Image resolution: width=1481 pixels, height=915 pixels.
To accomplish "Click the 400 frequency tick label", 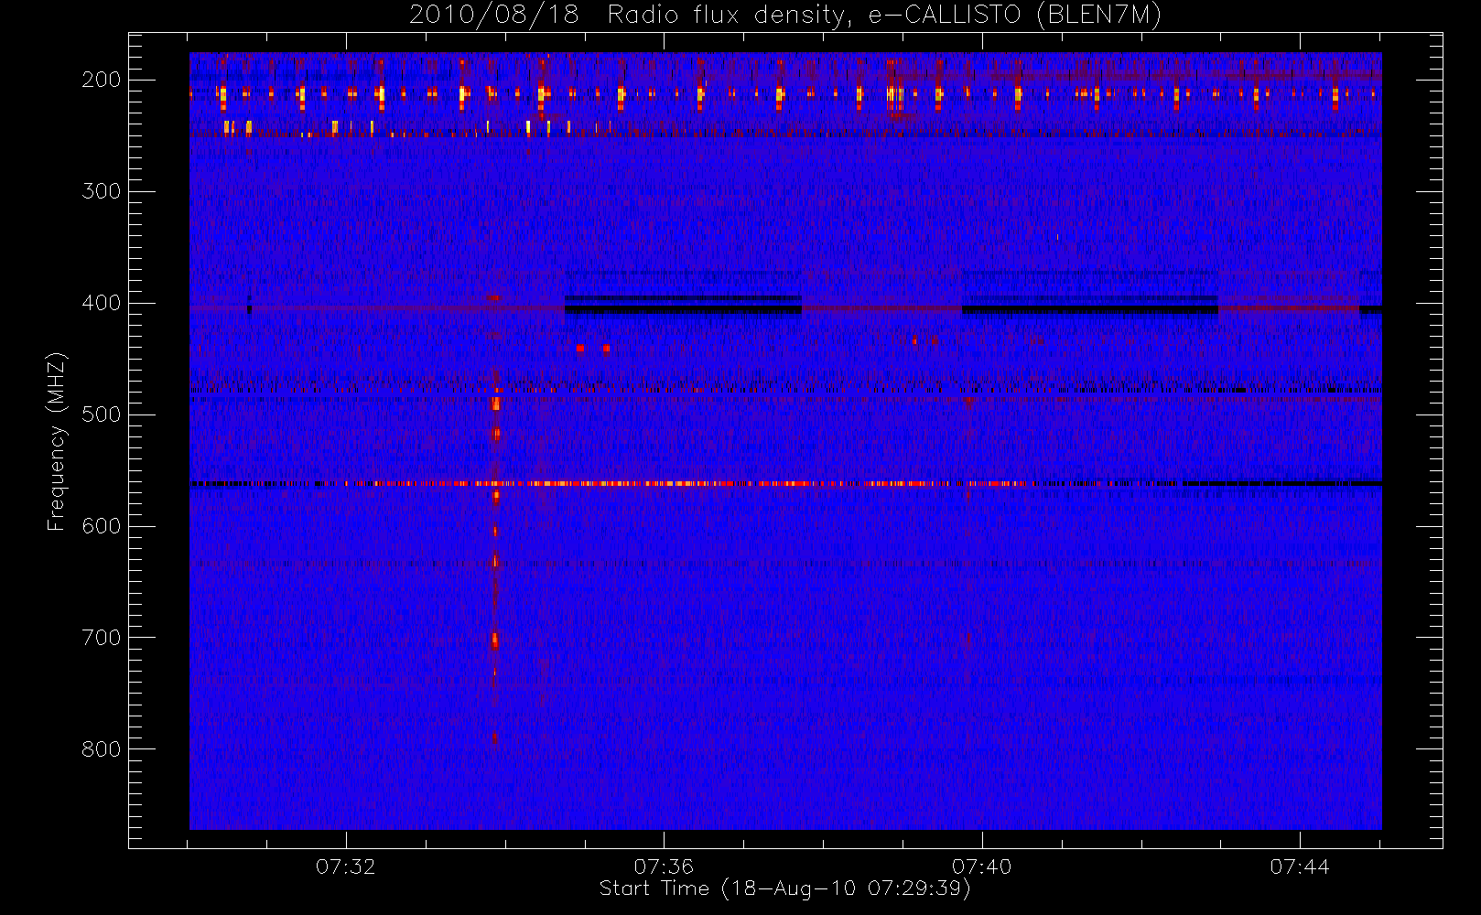I will [102, 303].
